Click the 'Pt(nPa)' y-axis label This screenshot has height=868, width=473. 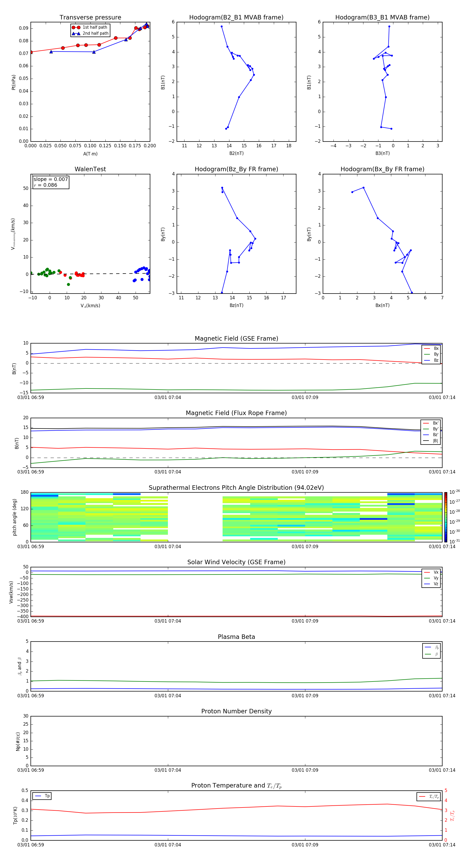[x=14, y=82]
